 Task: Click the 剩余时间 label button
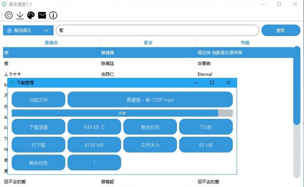pyautogui.click(x=150, y=127)
